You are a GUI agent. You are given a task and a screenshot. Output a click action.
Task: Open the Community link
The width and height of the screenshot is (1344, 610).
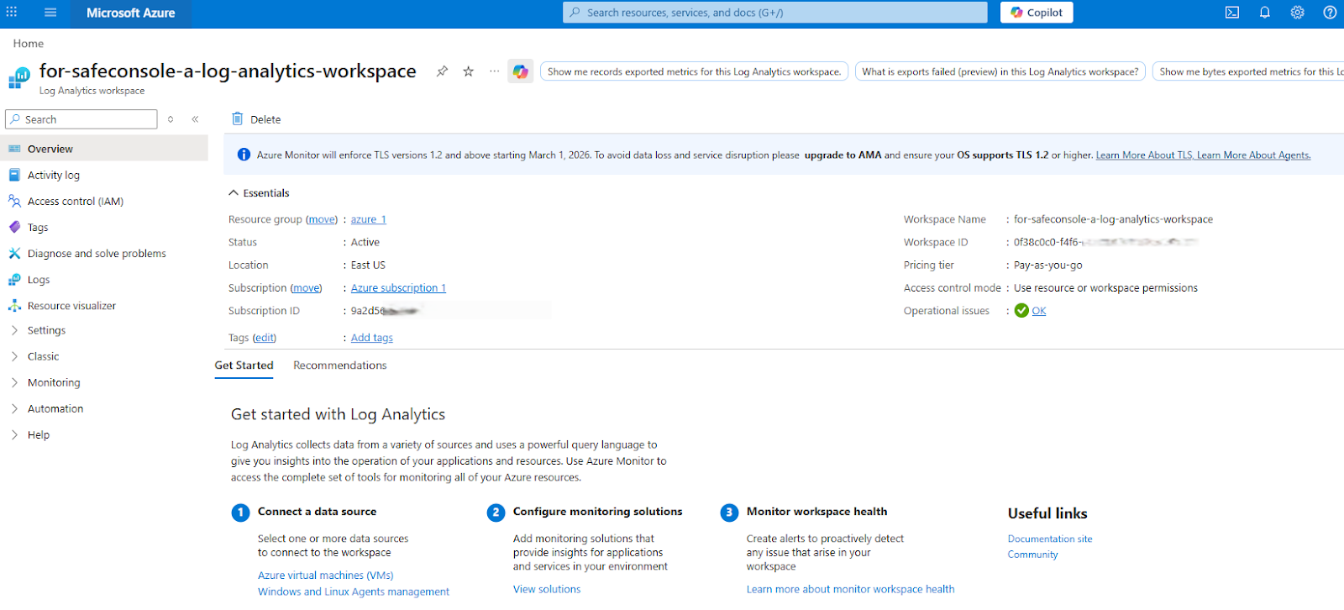[x=1033, y=555]
